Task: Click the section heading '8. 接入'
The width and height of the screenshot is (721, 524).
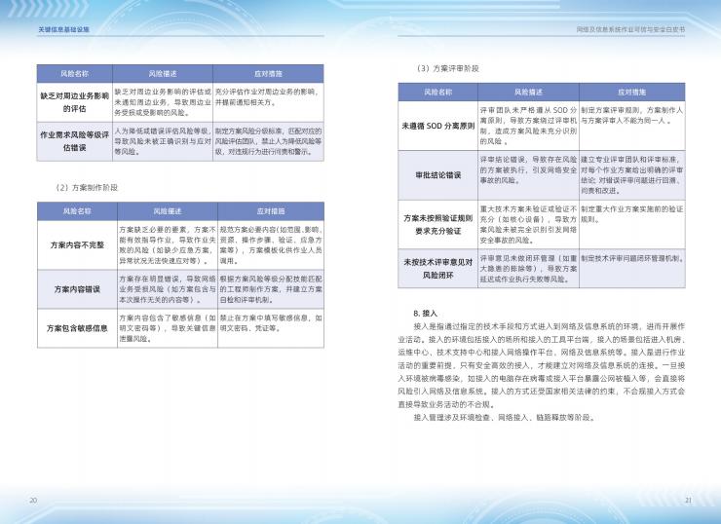Action: coord(426,314)
